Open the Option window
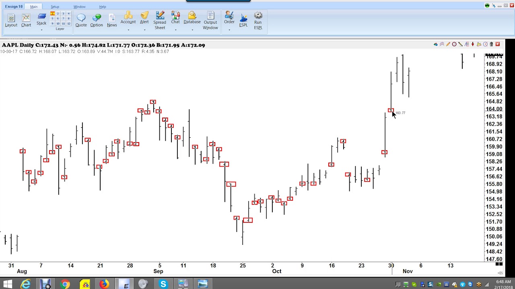The height and width of the screenshot is (289, 515). point(97,20)
